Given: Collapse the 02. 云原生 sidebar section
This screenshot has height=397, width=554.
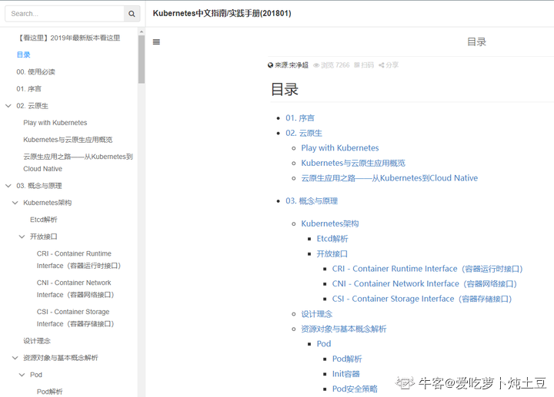Looking at the screenshot, I should [x=8, y=106].
